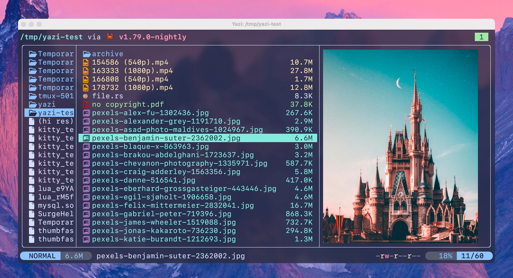Click the 868.3K file size
The height and width of the screenshot is (278, 513).
point(299,214)
